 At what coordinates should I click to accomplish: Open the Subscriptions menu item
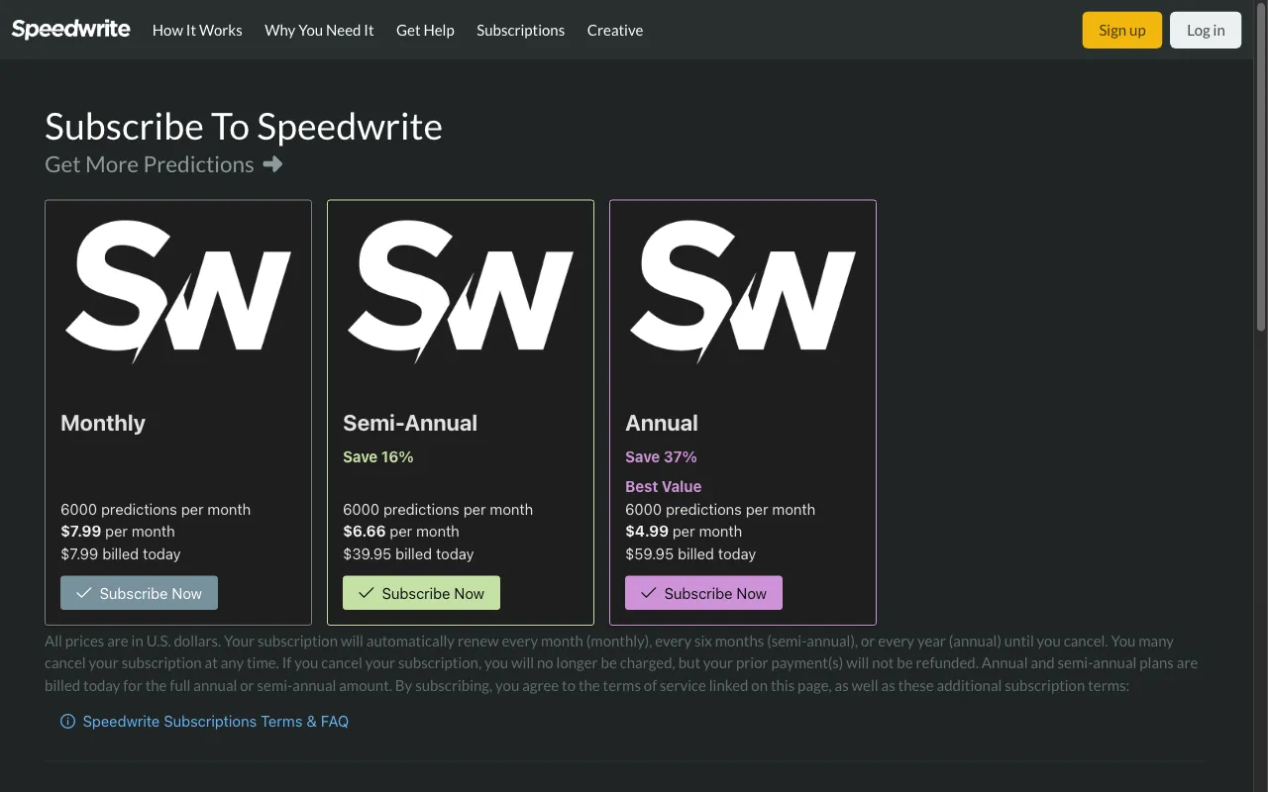pyautogui.click(x=520, y=30)
